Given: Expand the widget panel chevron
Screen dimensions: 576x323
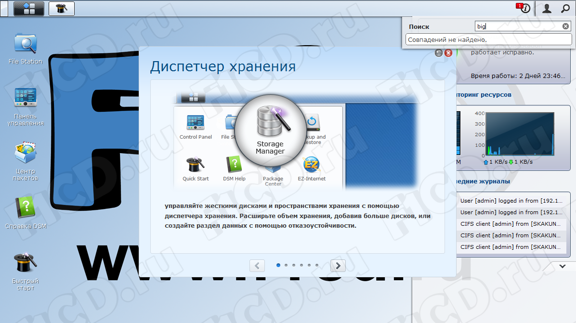Looking at the screenshot, I should (563, 267).
